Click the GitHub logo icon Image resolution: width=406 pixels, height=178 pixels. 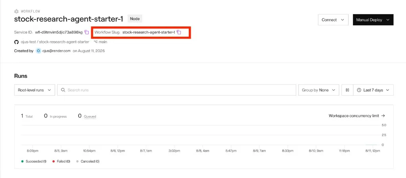16,42
